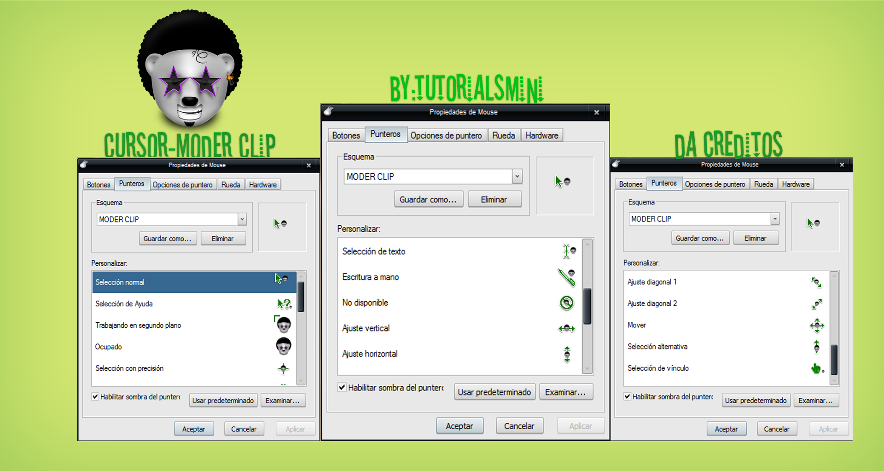Pick the Mover four-arrow cursor icon

[x=817, y=326]
